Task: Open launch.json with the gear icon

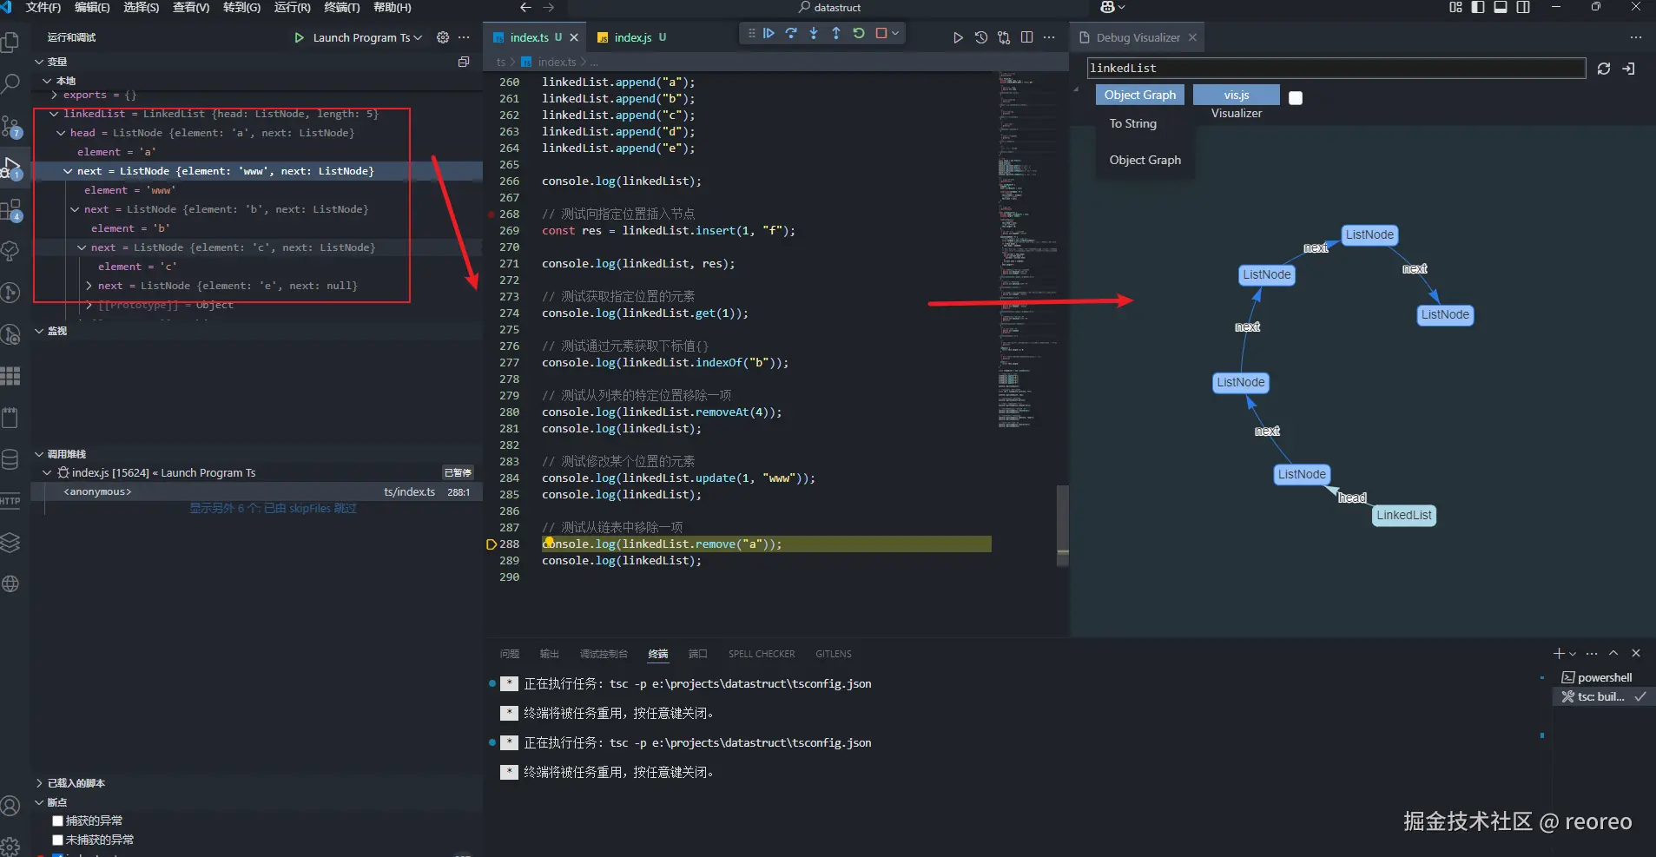Action: coord(443,37)
